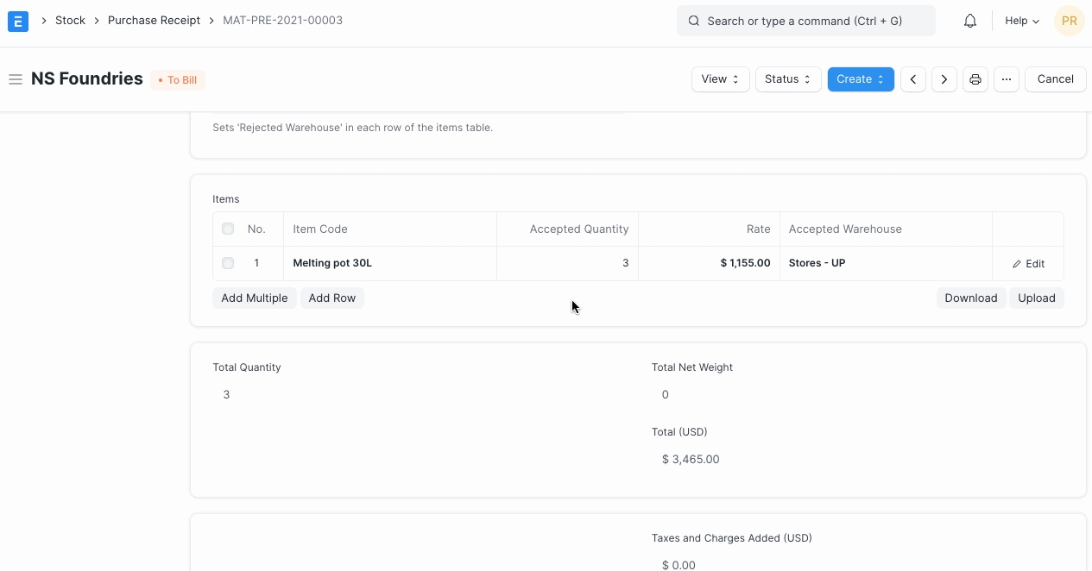The image size is (1092, 571).
Task: Navigate to Stock breadcrumb
Action: point(70,21)
